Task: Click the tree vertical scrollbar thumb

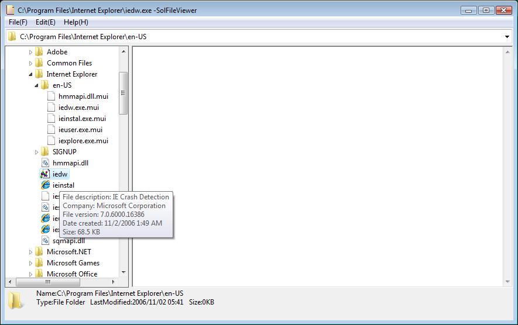Action: coord(124,93)
